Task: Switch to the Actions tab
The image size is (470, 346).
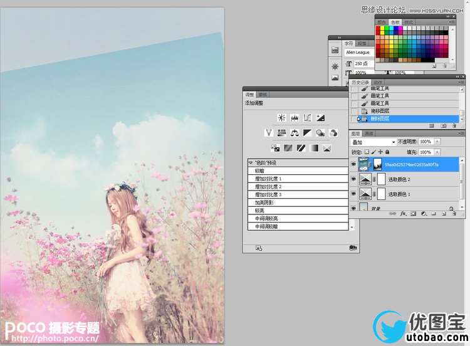Action: pos(378,82)
